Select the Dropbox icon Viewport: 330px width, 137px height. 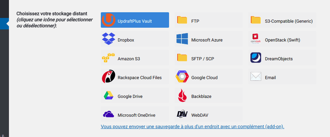point(109,39)
